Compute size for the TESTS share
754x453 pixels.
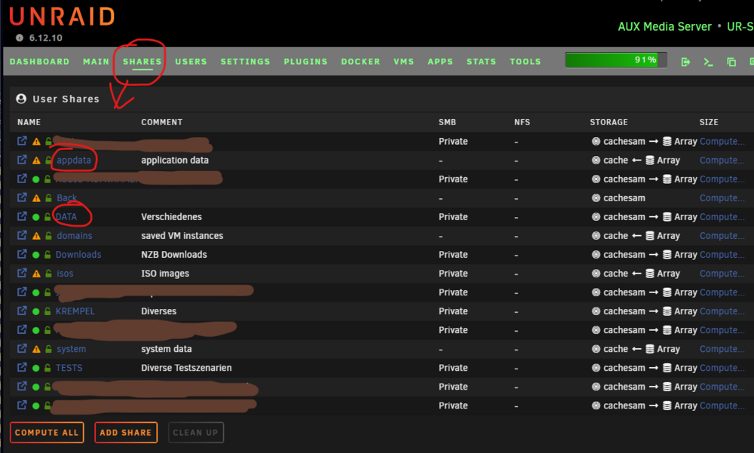722,368
